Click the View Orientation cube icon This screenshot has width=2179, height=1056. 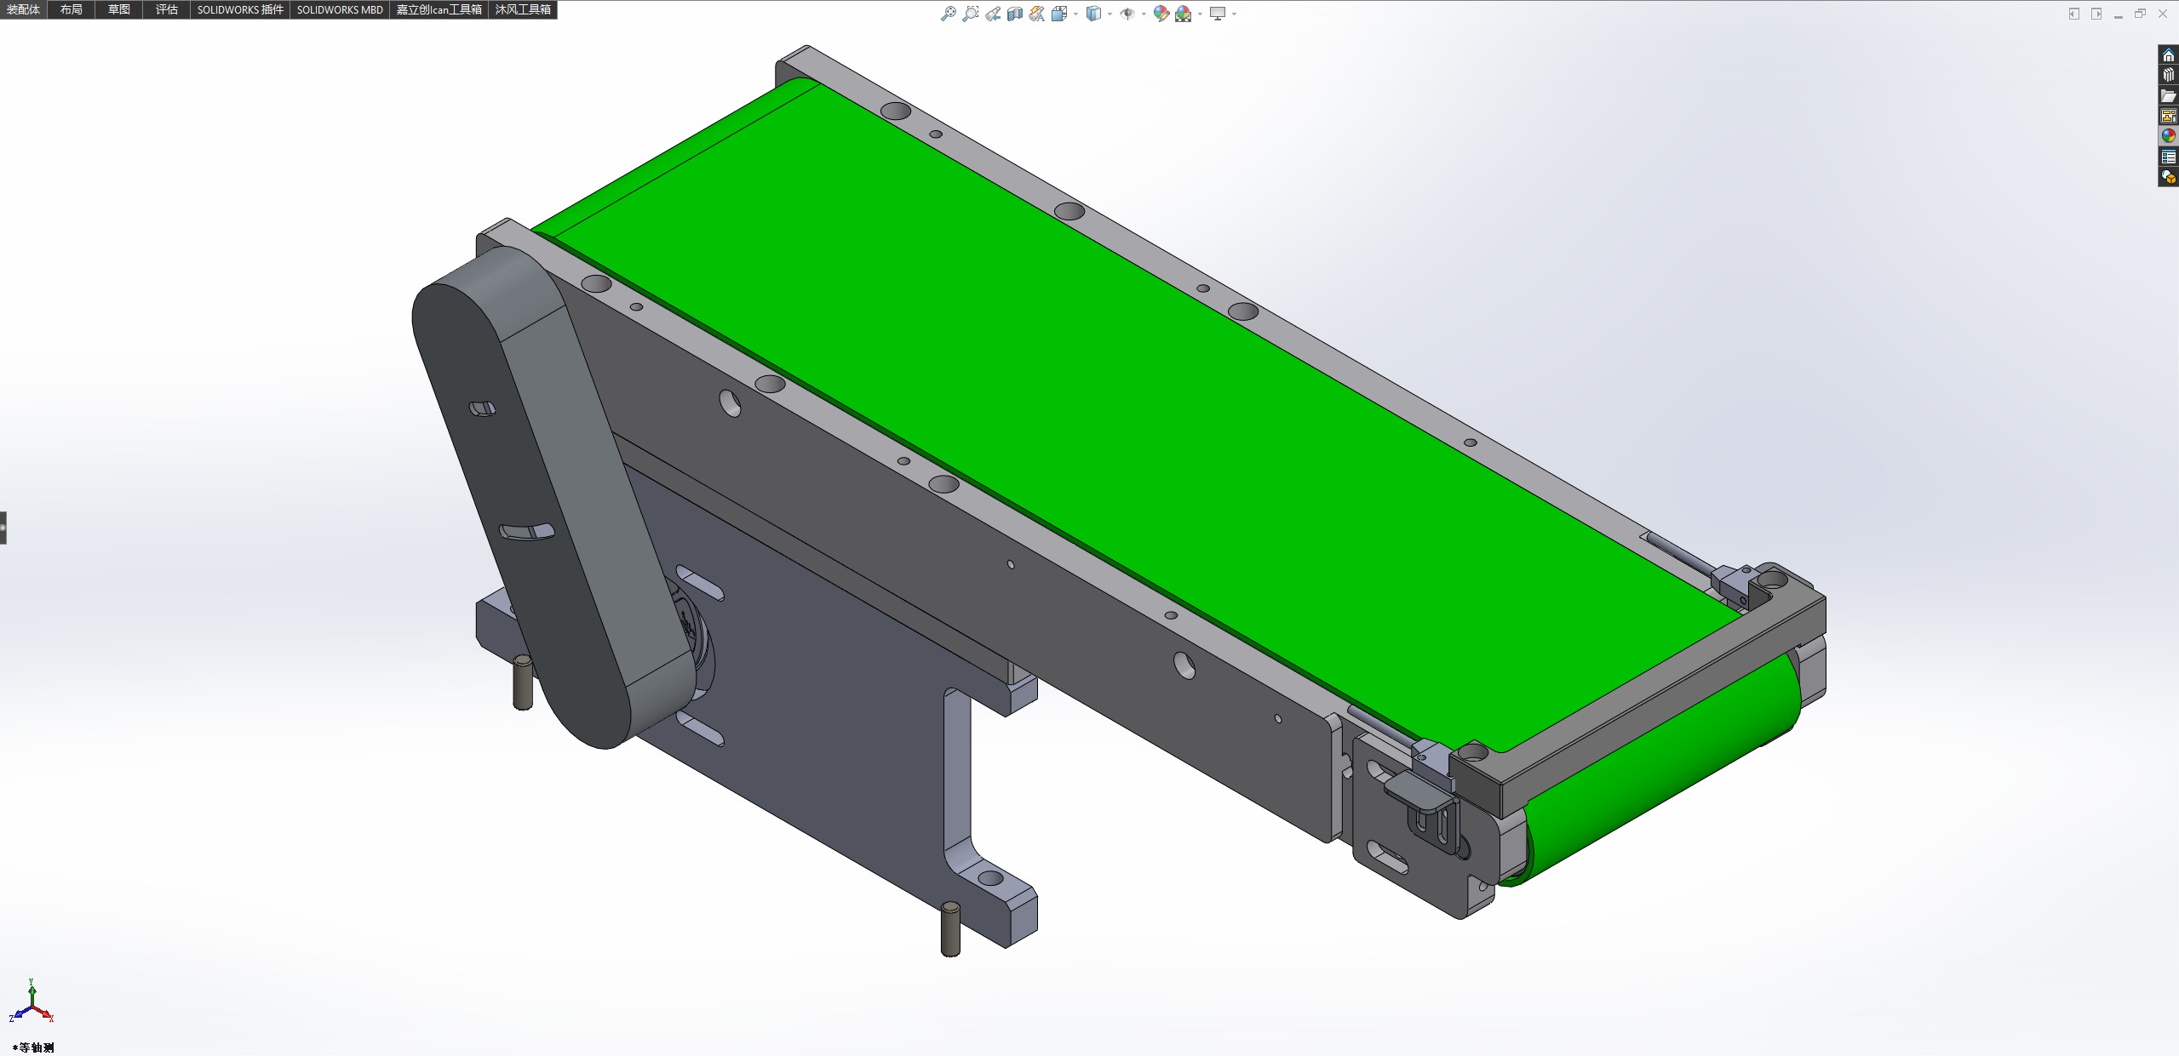pos(1059,14)
